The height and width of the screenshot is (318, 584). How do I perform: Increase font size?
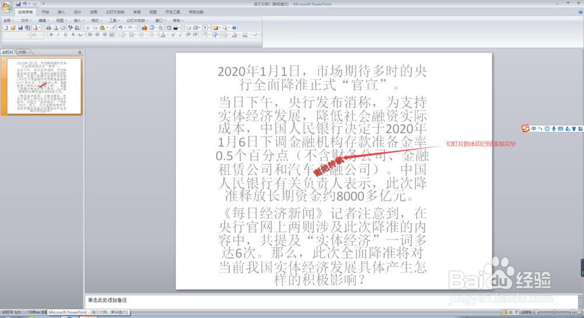(x=173, y=34)
